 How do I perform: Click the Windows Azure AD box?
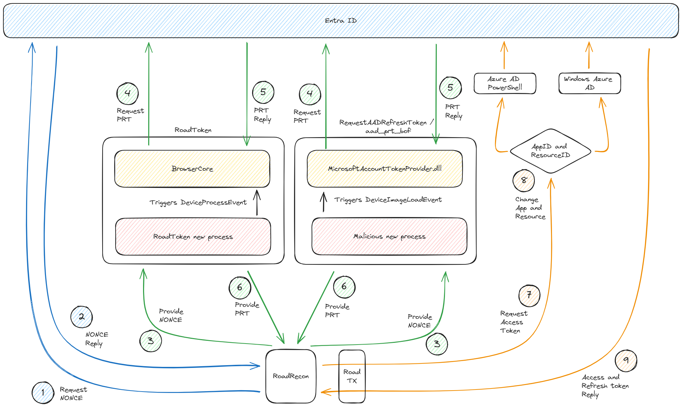pos(589,83)
